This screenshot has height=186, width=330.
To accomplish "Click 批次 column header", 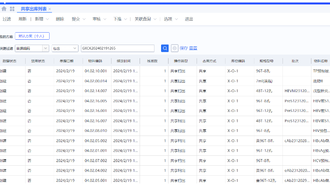I will pyautogui.click(x=295, y=61).
